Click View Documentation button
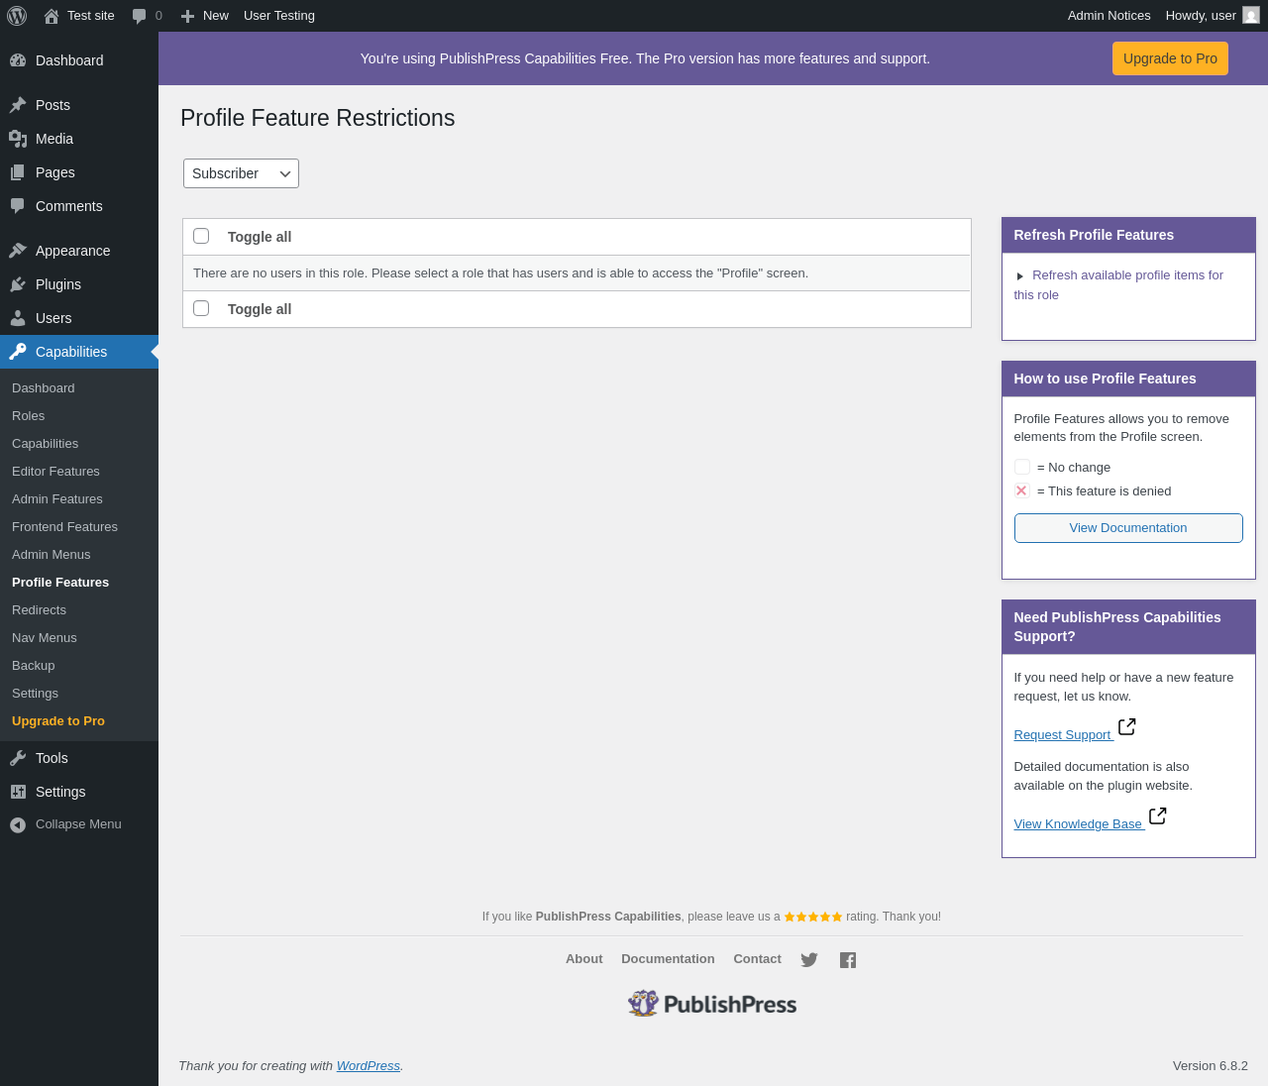The image size is (1268, 1086). coord(1128,528)
